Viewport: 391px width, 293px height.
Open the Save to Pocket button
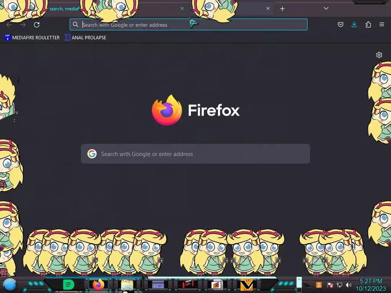point(340,24)
